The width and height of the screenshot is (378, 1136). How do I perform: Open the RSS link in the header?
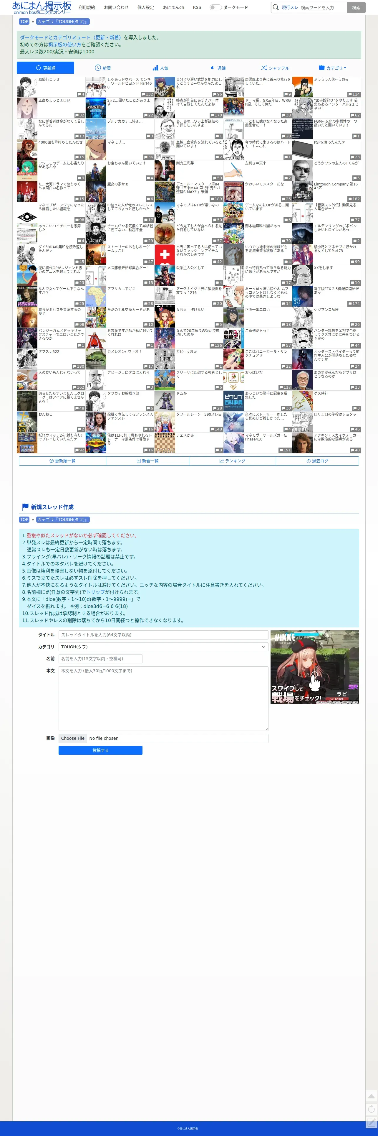tap(197, 7)
